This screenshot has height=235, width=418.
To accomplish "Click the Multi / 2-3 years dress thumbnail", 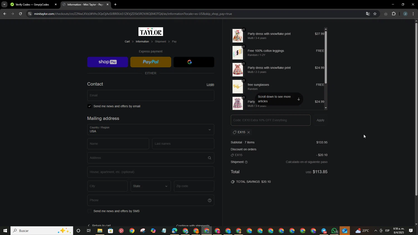I will (x=238, y=70).
